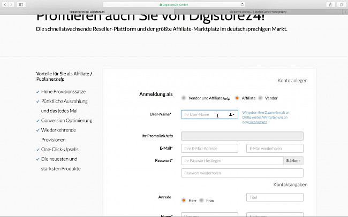This screenshot has width=348, height=217.
Task: Toggle the Safari sidebar button
Action: (21, 4)
